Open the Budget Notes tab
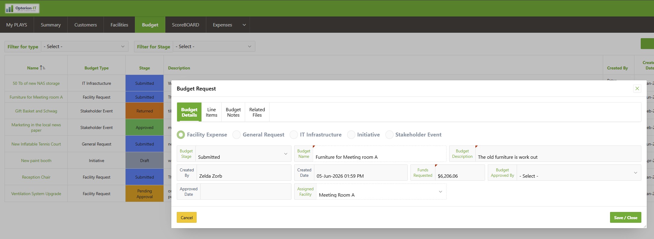This screenshot has width=654, height=239. (233, 112)
